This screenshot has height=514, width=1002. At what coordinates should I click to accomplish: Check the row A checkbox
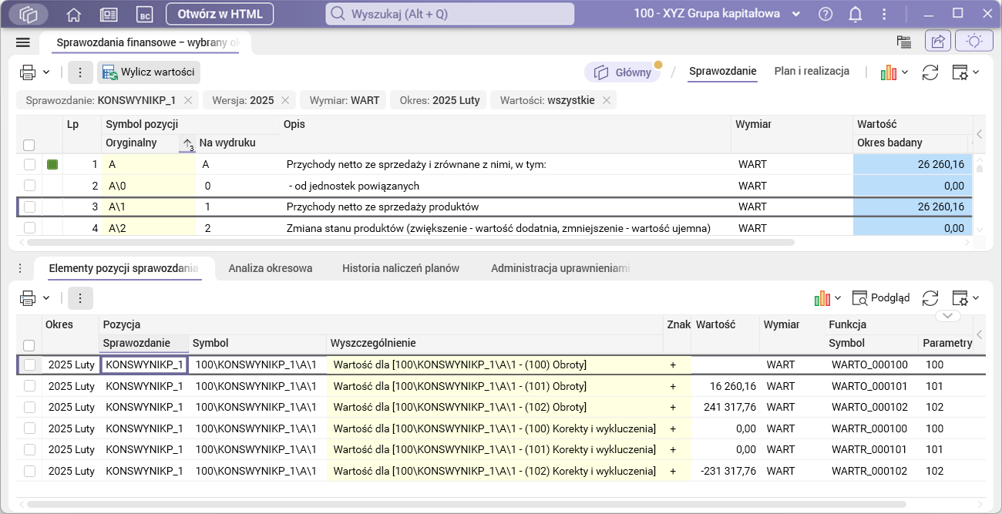(29, 164)
